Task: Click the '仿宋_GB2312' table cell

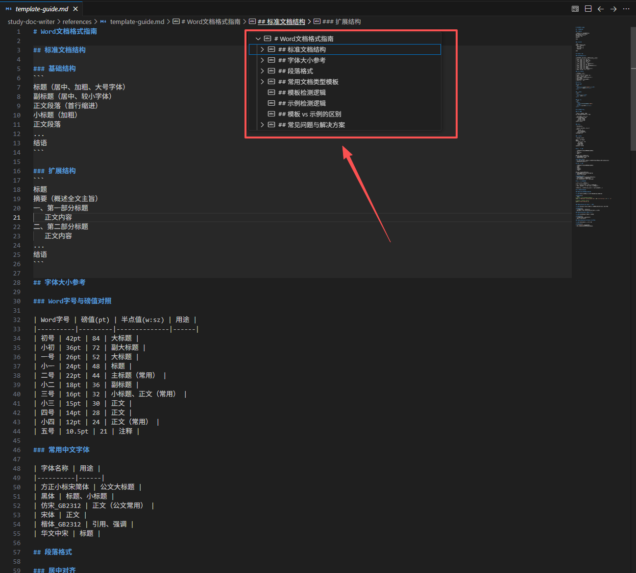Action: point(61,505)
